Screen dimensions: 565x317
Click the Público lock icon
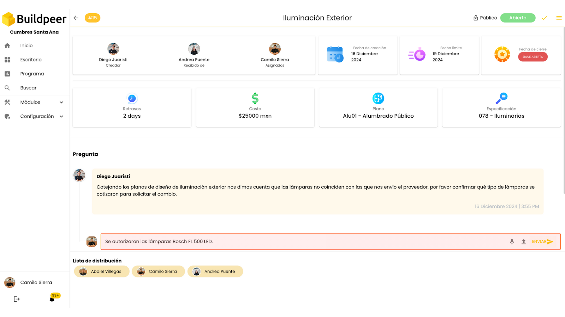click(x=476, y=18)
